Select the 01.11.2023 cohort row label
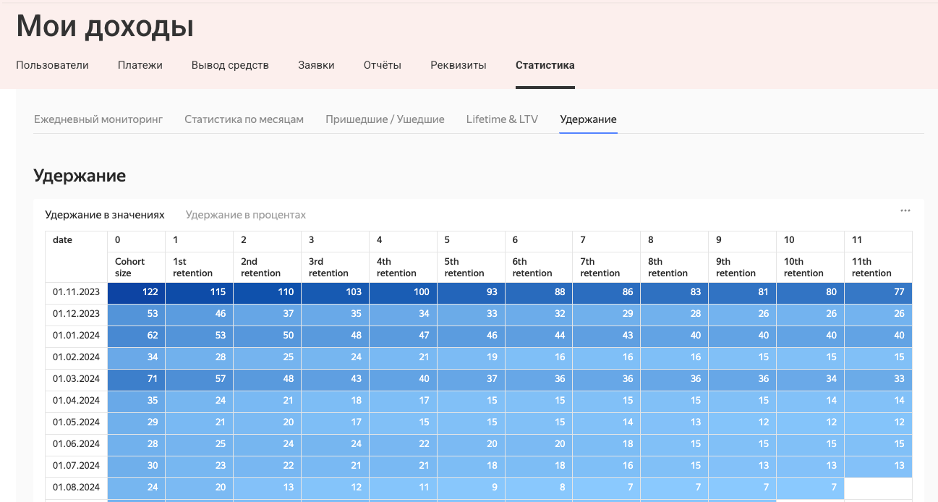The width and height of the screenshot is (938, 502). coord(76,292)
